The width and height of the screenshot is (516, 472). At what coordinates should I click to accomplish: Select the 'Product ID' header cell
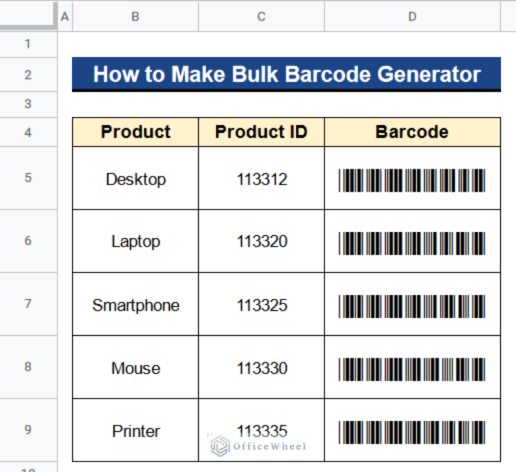261,132
